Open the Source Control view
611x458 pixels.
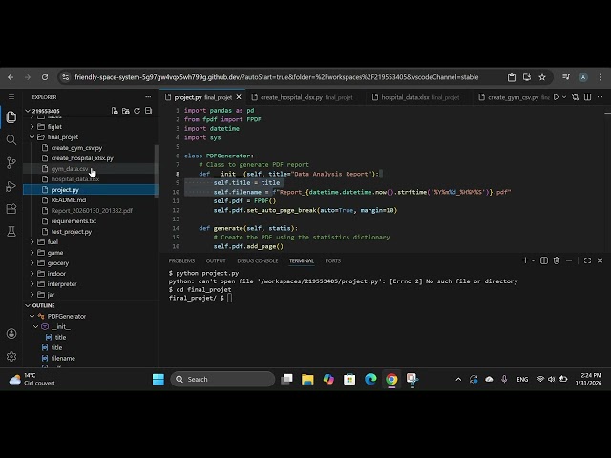(x=11, y=161)
